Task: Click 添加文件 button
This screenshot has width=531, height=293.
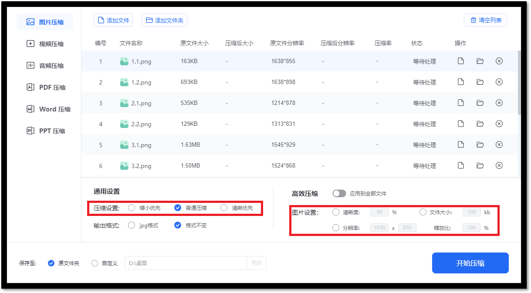Action: tap(113, 20)
